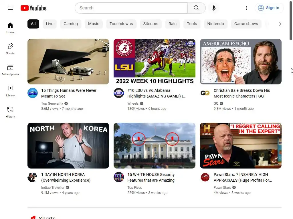Click the Sign in button
The height and width of the screenshot is (219, 293).
269,8
